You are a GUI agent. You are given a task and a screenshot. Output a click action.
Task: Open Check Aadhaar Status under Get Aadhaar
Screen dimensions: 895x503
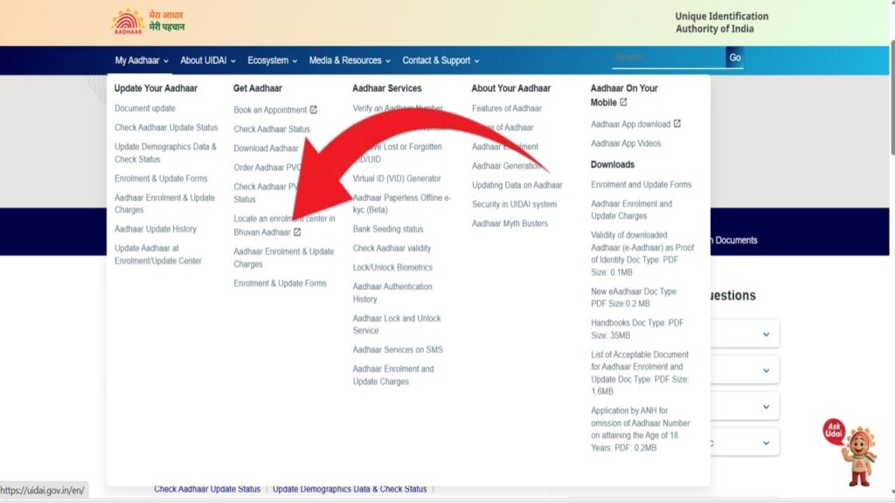click(272, 129)
